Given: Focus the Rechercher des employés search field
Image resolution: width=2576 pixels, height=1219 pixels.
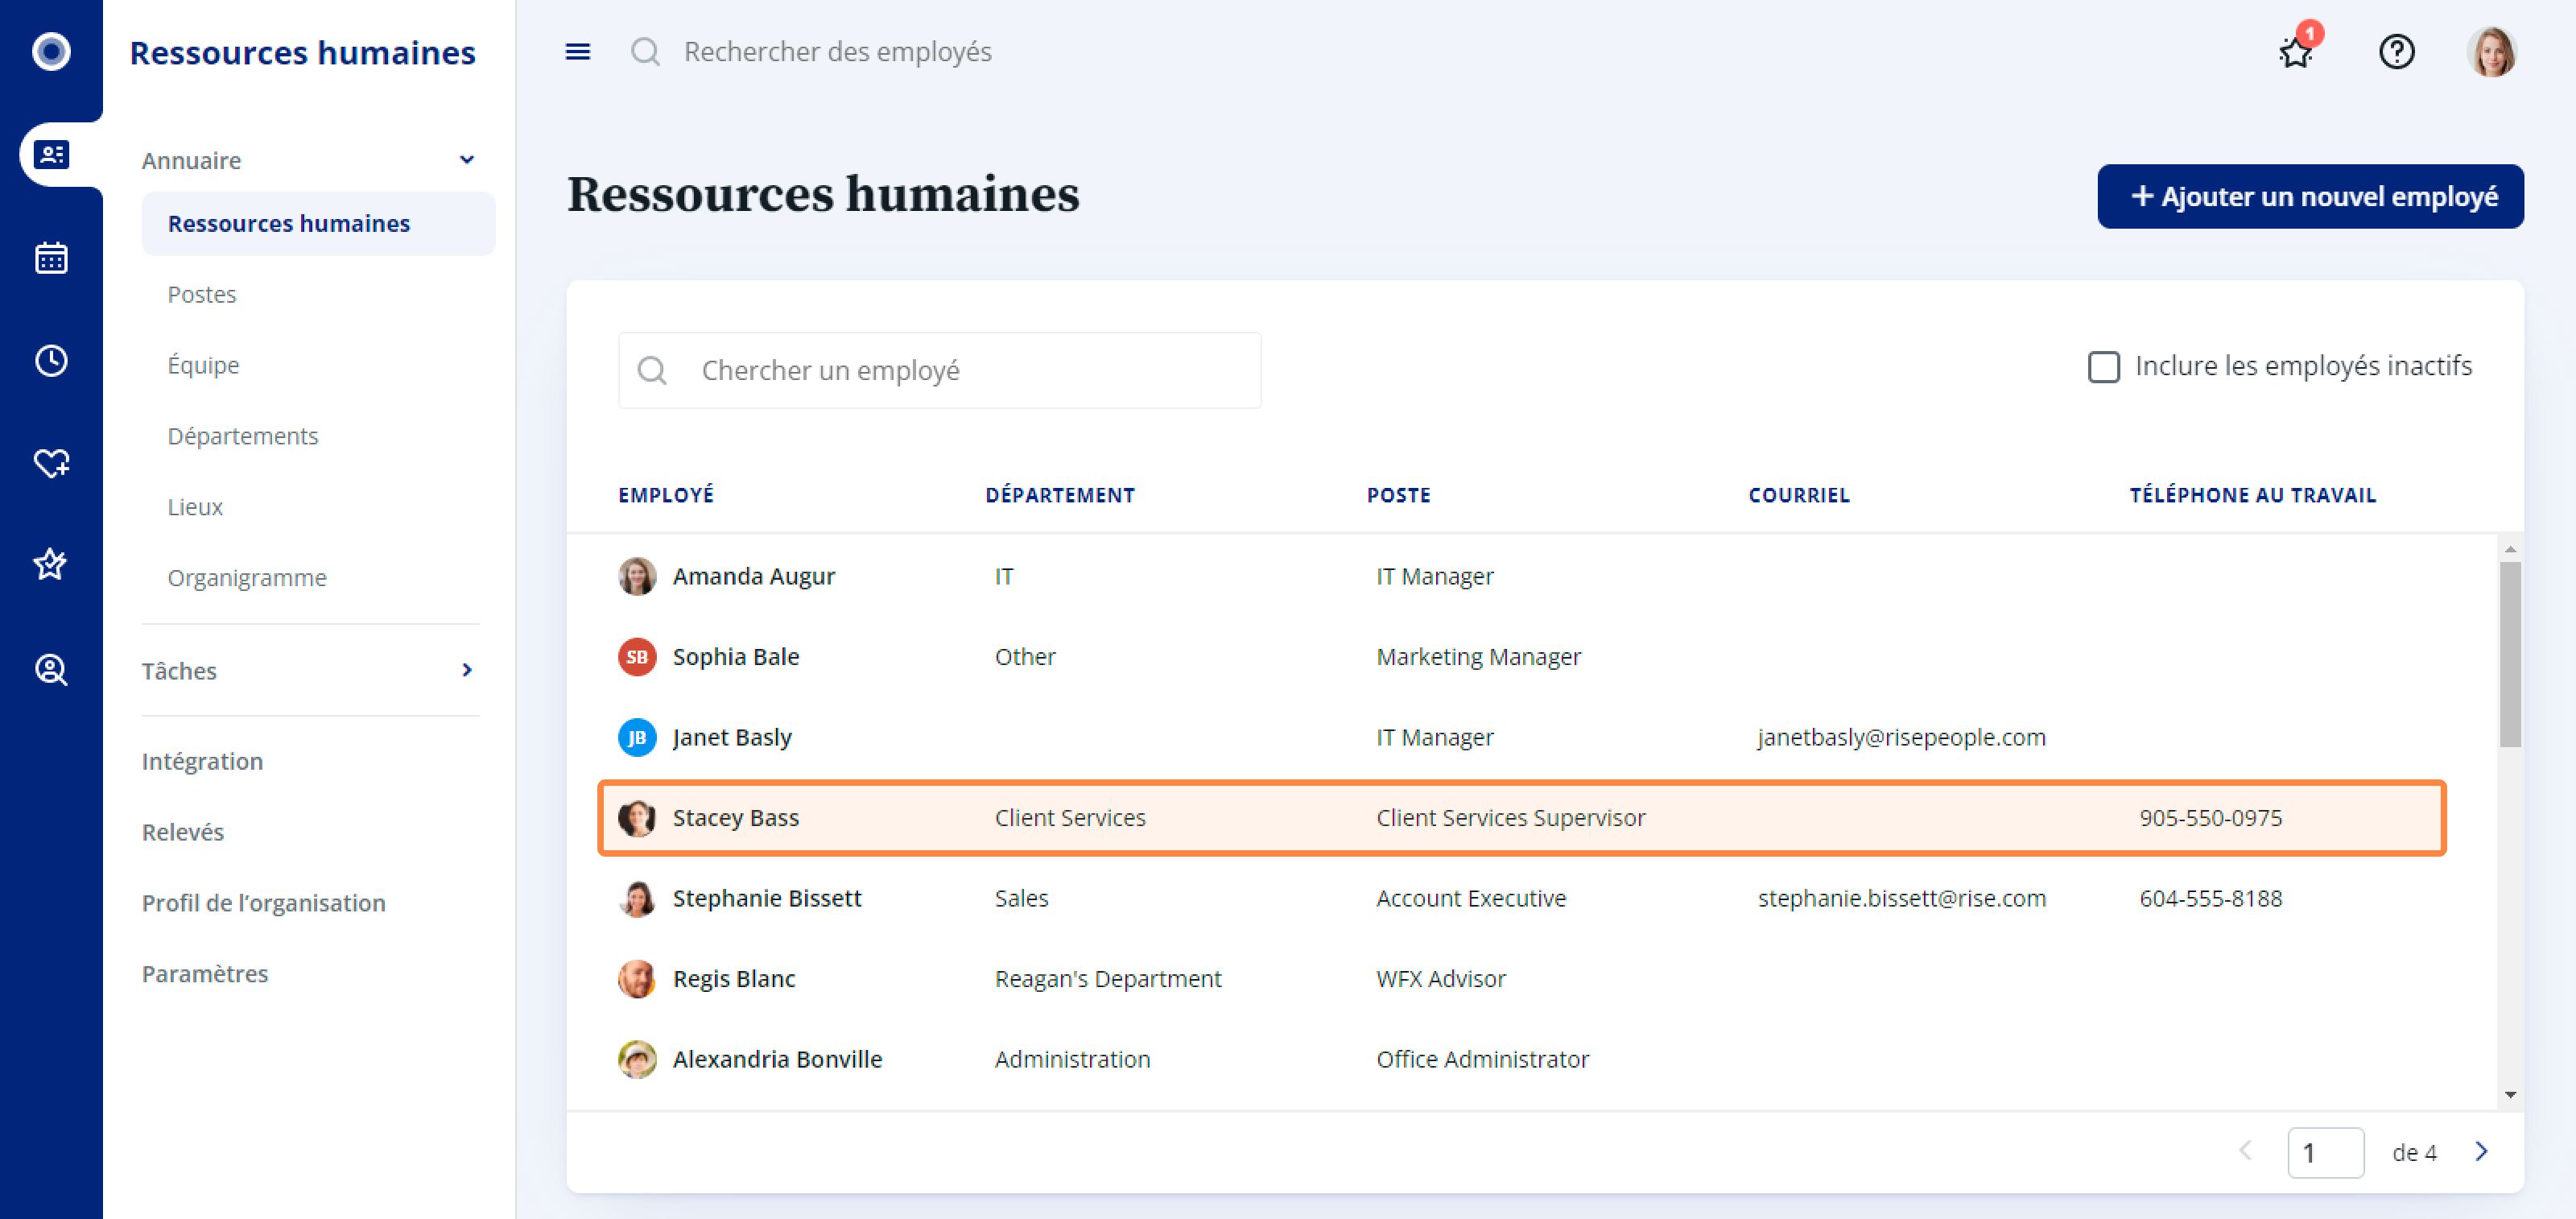Looking at the screenshot, I should [838, 52].
